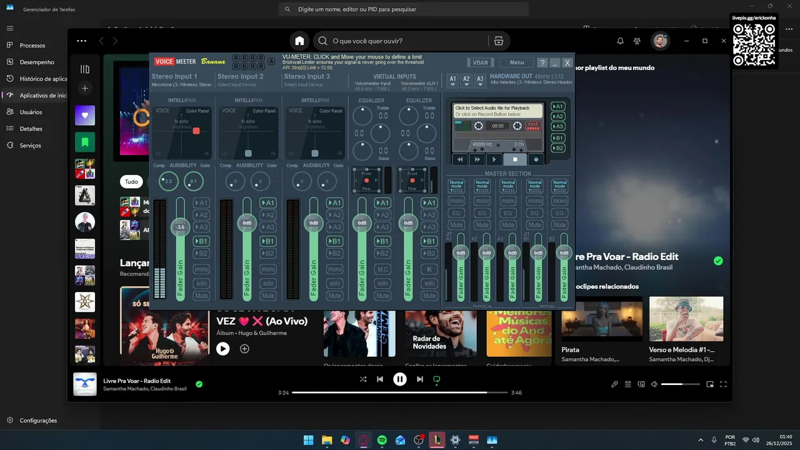Image resolution: width=800 pixels, height=450 pixels.
Task: Select input device for Stereo Input 3
Action: click(x=304, y=84)
